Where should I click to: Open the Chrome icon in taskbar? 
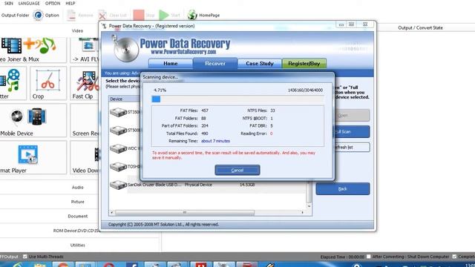63,265
